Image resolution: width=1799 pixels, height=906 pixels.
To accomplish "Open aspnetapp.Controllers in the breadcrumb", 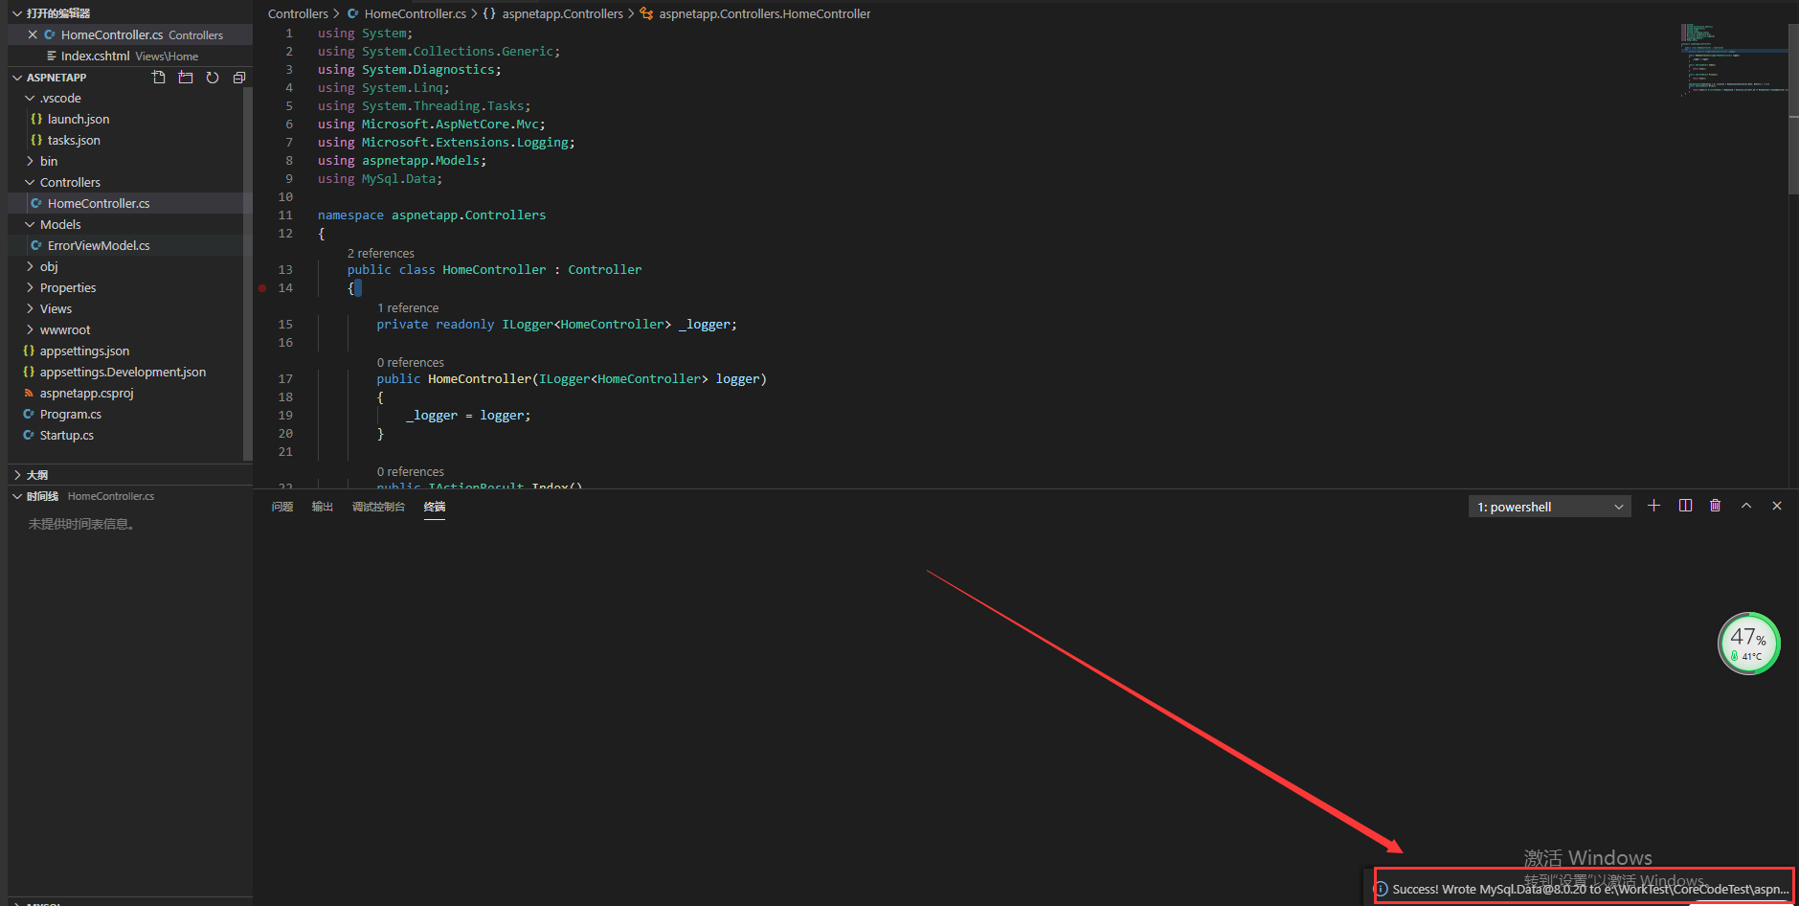I will (562, 13).
